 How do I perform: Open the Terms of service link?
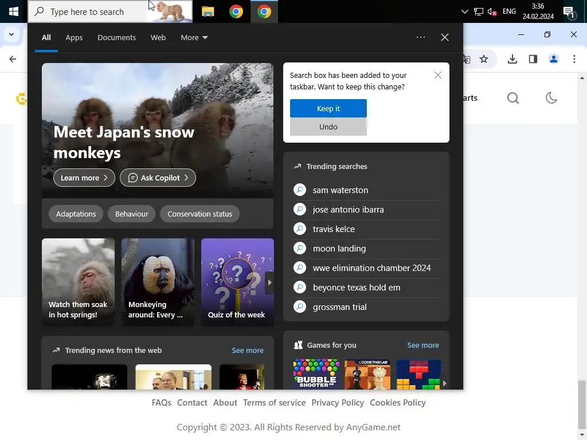tap(274, 403)
